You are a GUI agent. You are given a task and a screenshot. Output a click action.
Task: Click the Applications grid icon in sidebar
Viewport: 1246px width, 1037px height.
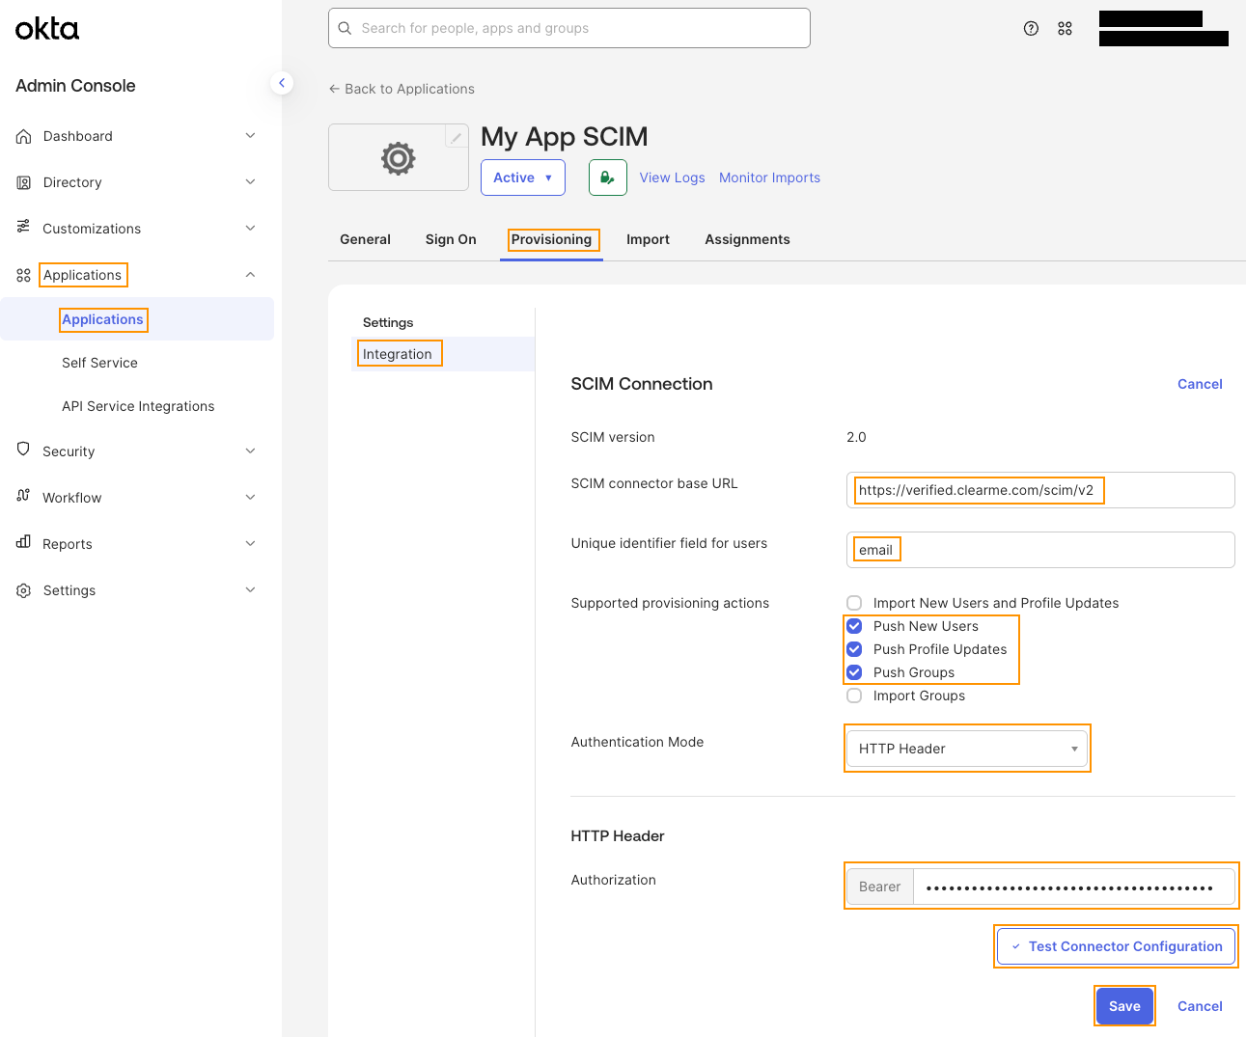click(24, 275)
